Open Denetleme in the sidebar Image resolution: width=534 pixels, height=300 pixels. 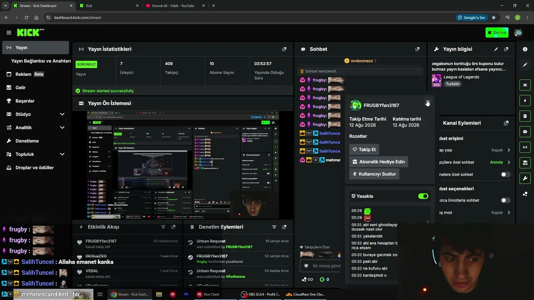pos(35,141)
